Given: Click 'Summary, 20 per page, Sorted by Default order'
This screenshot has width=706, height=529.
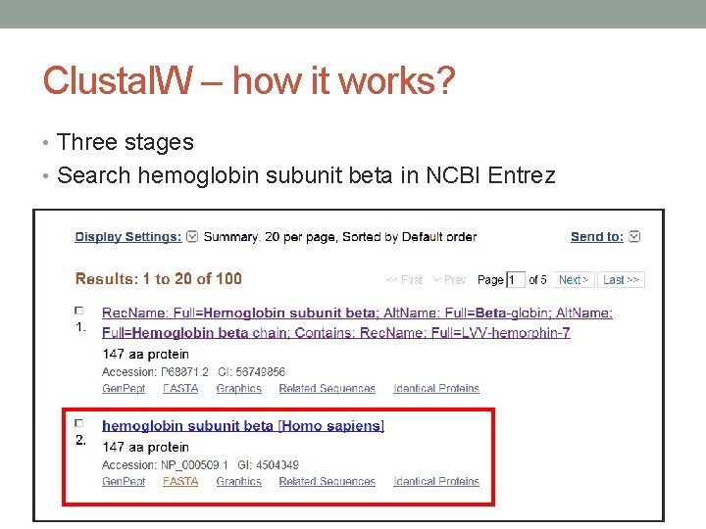Looking at the screenshot, I should point(340,237).
